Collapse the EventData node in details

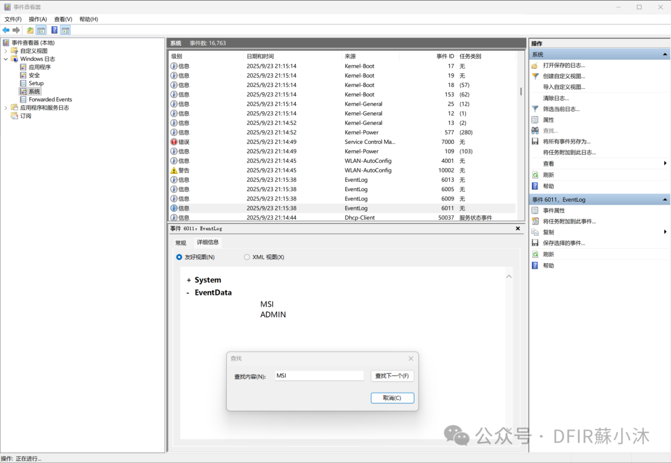[188, 293]
